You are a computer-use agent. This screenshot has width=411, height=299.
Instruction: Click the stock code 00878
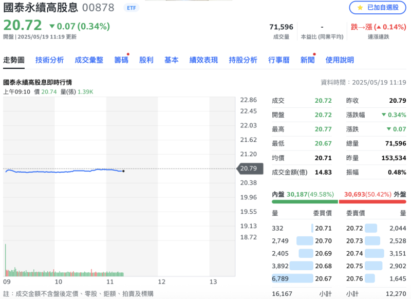click(x=98, y=8)
